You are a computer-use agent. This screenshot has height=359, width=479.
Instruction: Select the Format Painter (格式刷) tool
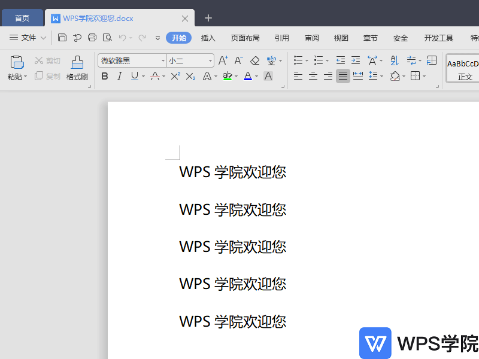77,68
